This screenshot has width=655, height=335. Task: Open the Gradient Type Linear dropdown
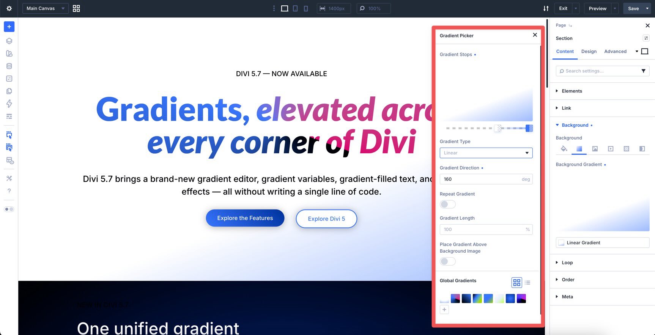tap(486, 153)
